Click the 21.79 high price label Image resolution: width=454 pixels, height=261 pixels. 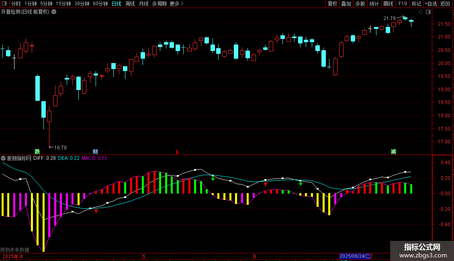click(389, 18)
